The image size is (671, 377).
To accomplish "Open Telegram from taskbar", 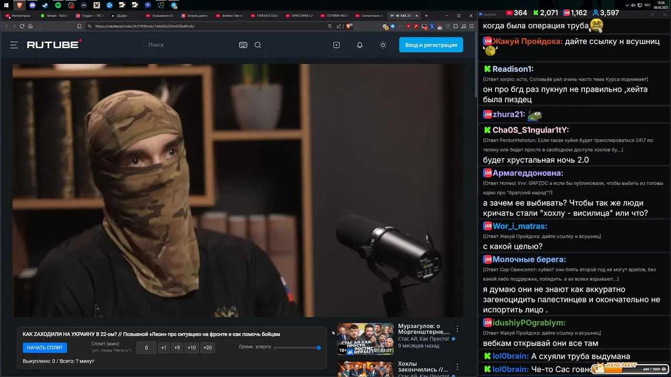I will [174, 5].
